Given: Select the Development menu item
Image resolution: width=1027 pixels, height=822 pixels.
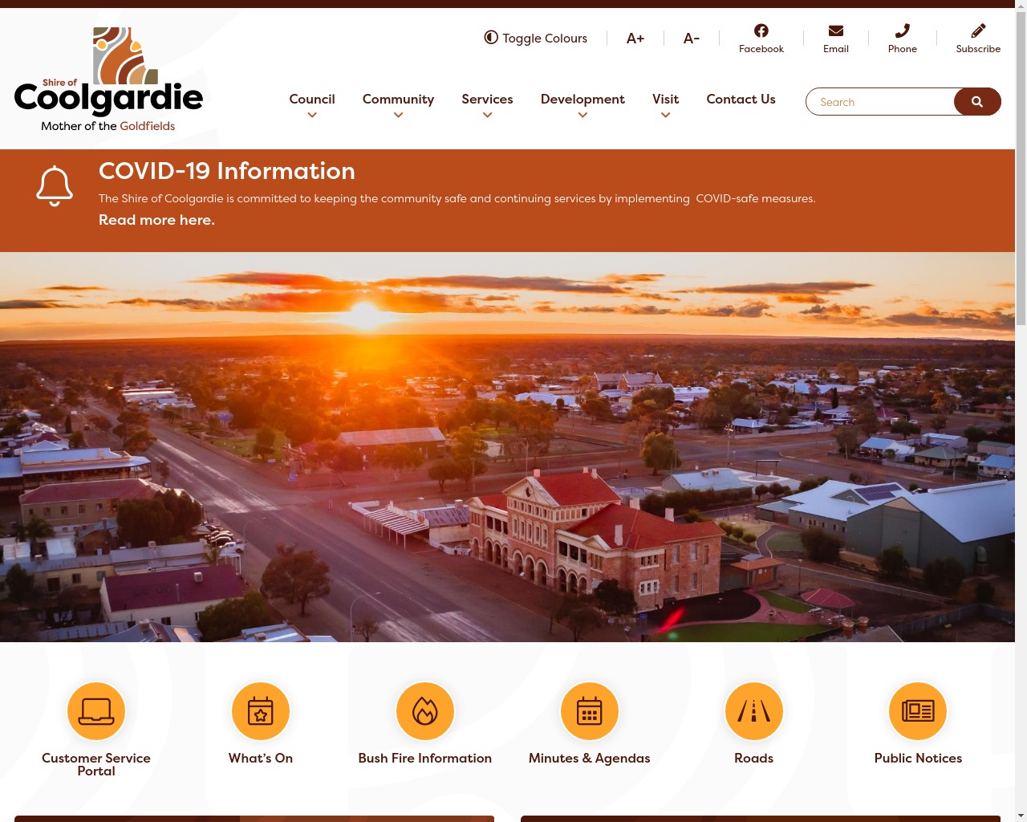Looking at the screenshot, I should pos(583,99).
